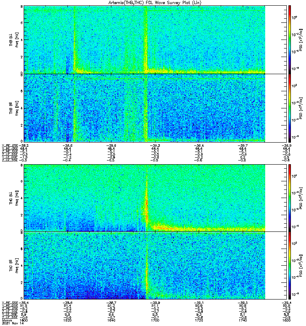The height and width of the screenshot is (326, 306).
Task: Click the THB X_RE_GSE value "-39.9"
Action: click(x=286, y=145)
